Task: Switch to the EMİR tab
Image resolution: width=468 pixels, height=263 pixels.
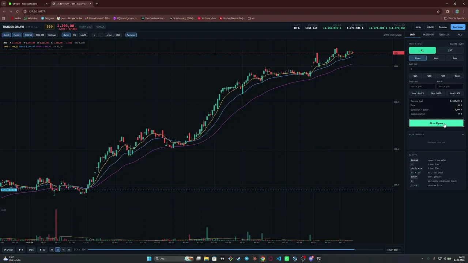Action: [x=412, y=35]
